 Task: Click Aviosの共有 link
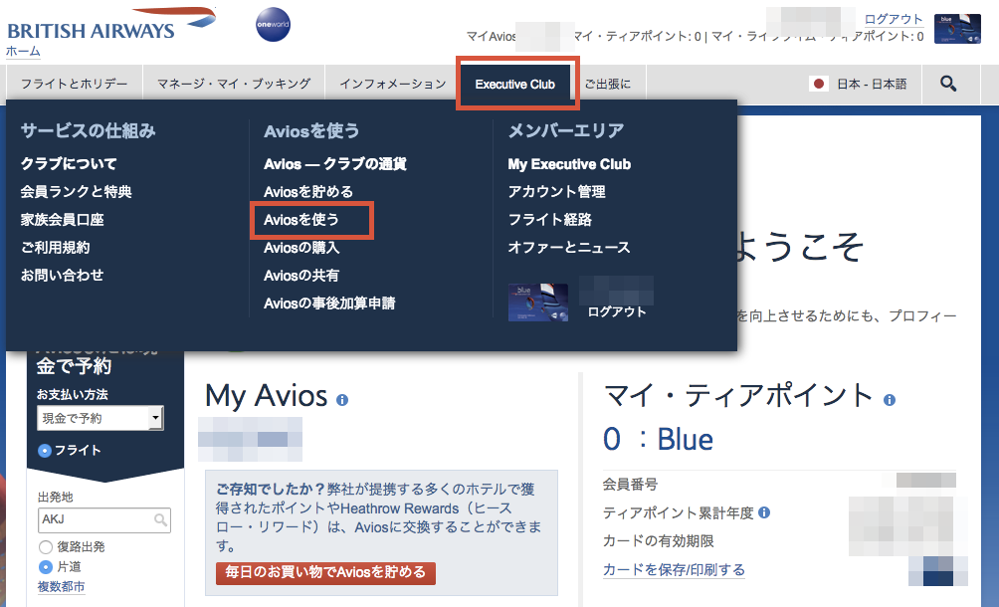(x=301, y=276)
